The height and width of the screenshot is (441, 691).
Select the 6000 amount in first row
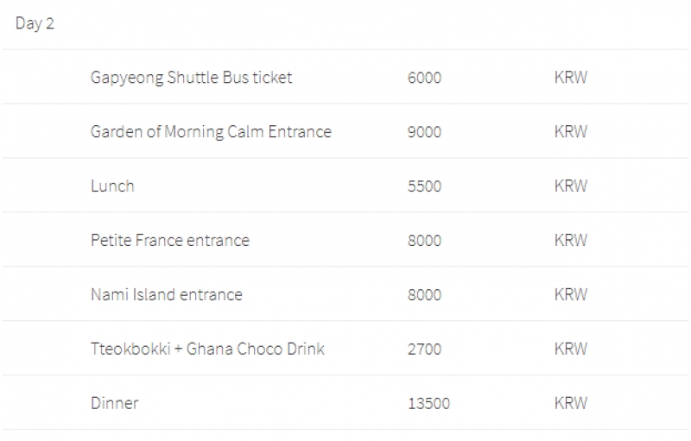[x=424, y=78]
